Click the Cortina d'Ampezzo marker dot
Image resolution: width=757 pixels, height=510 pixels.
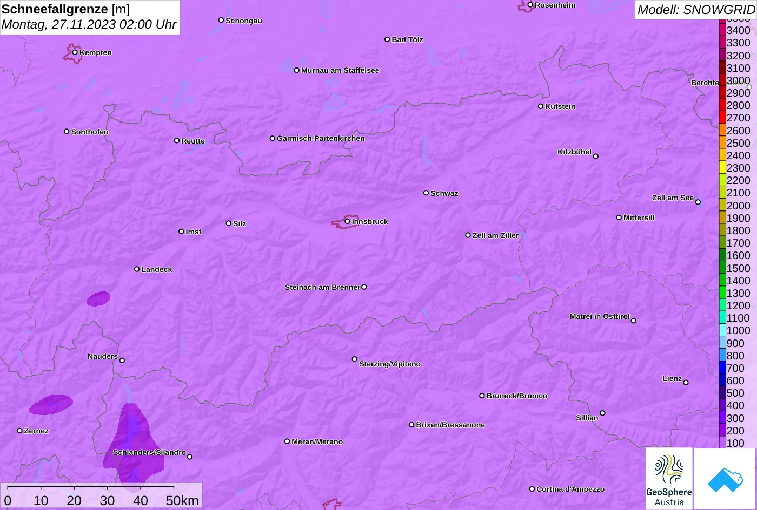pyautogui.click(x=532, y=489)
